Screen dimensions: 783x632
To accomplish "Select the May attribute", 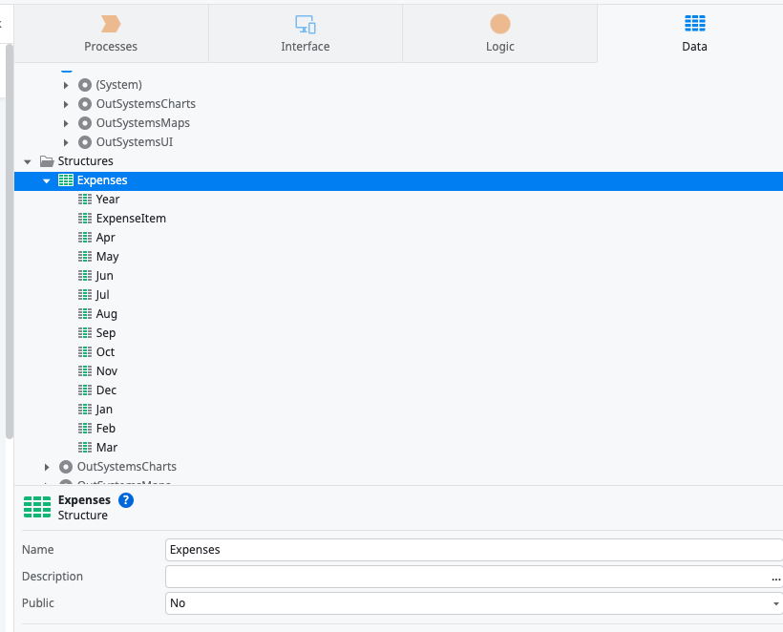I will pos(107,257).
